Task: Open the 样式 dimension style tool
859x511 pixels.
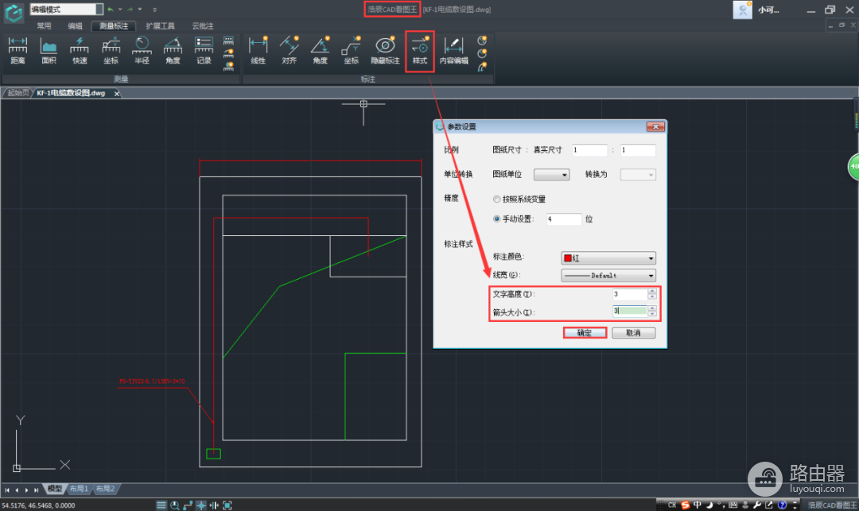Action: (x=420, y=50)
